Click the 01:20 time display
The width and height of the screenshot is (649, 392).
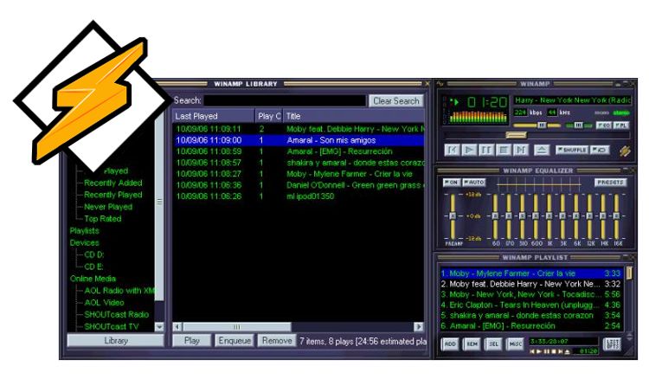click(x=487, y=102)
